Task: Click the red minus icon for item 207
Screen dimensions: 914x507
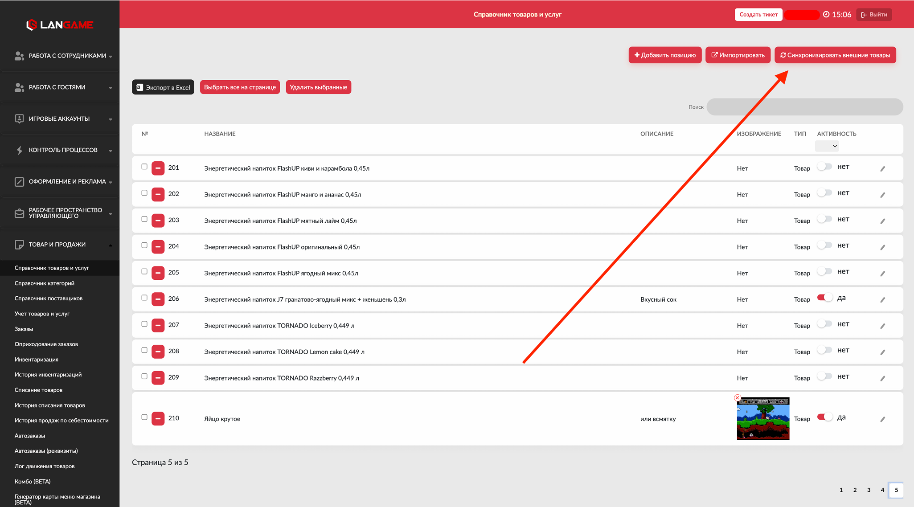Action: (x=158, y=326)
